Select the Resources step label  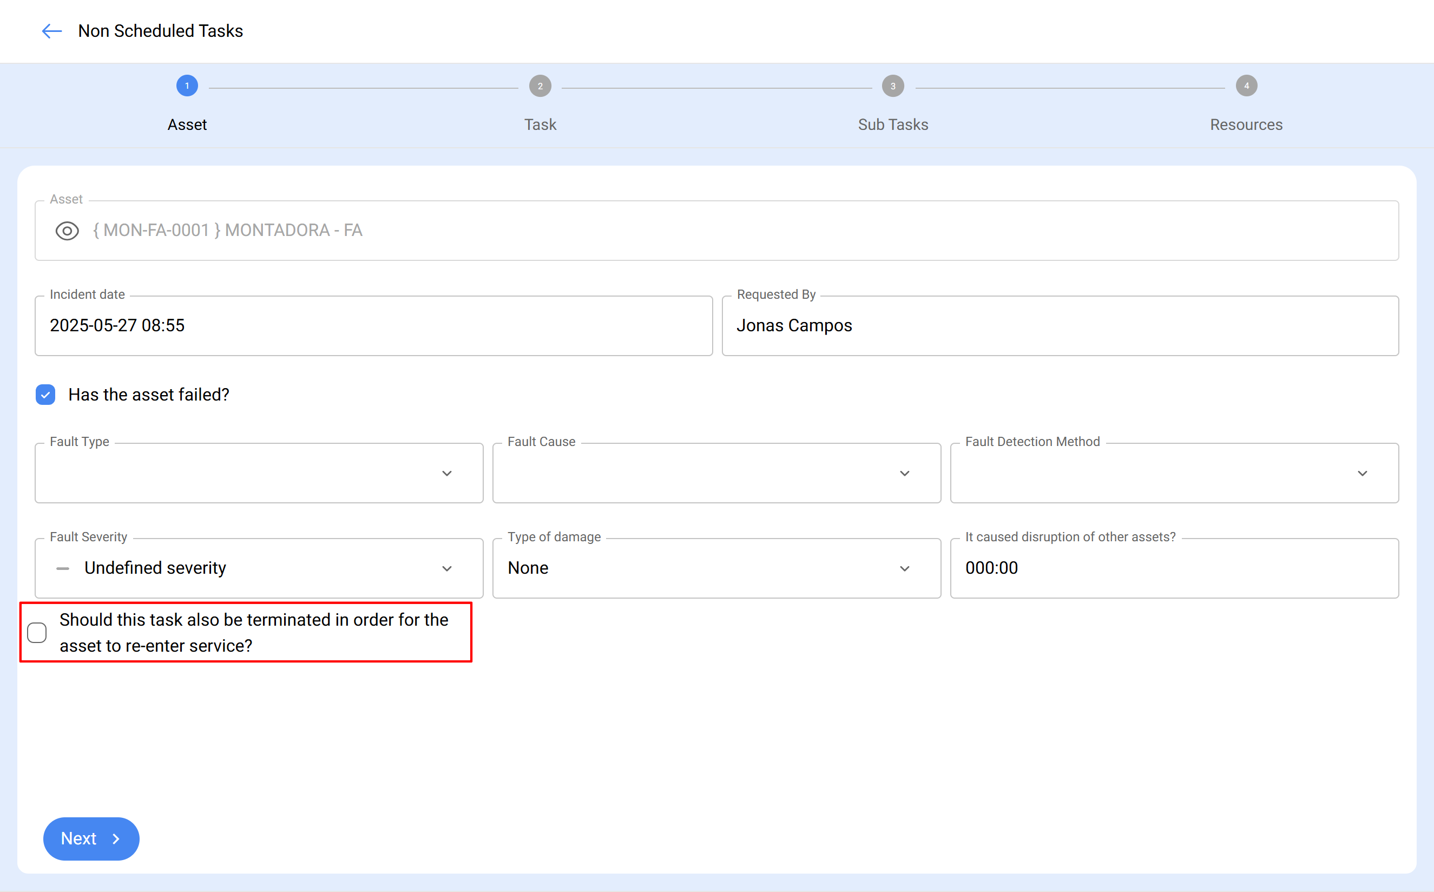[1246, 124]
